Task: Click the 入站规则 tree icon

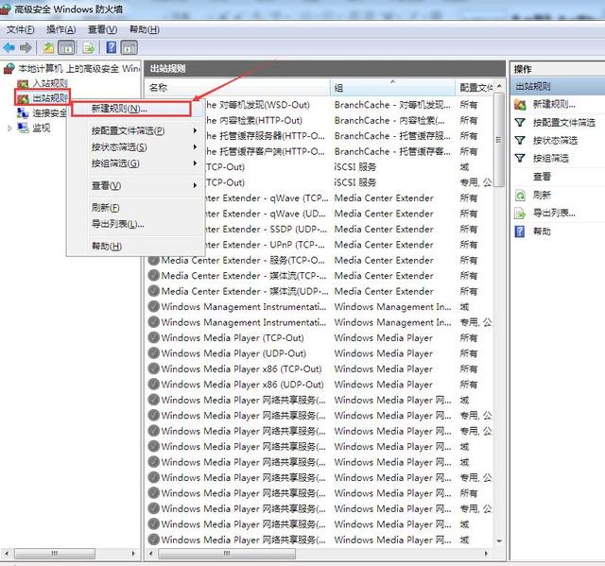Action: pyautogui.click(x=23, y=83)
